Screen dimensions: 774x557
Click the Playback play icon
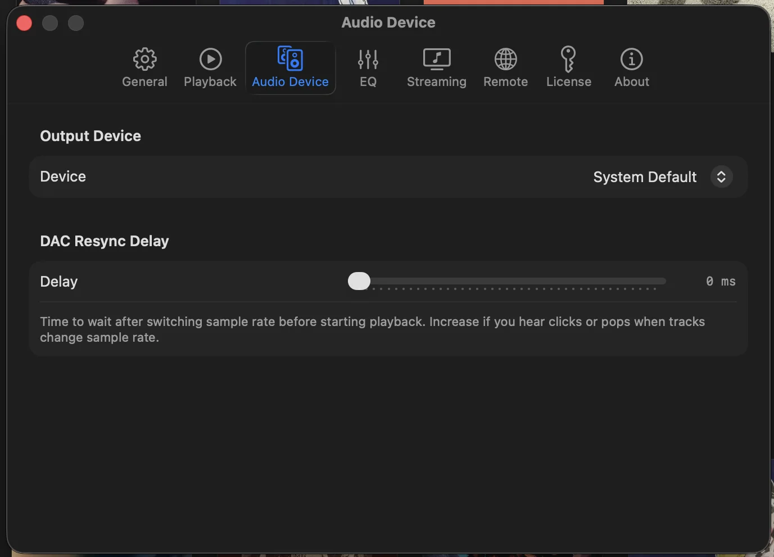pos(210,59)
